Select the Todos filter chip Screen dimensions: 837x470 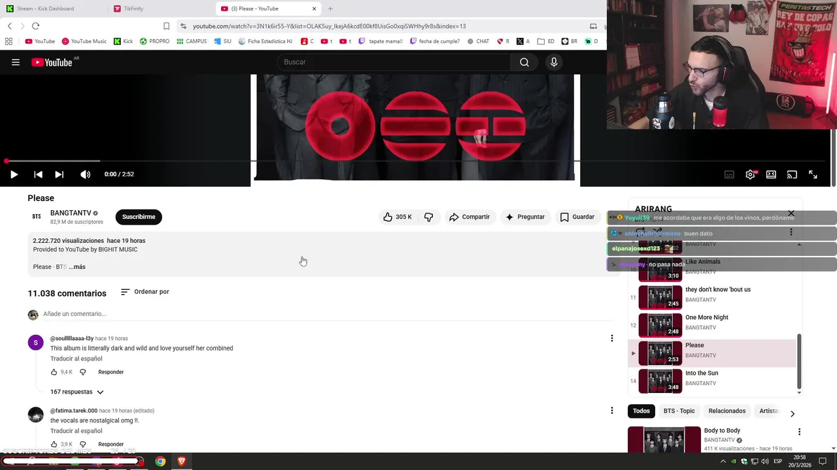(641, 411)
